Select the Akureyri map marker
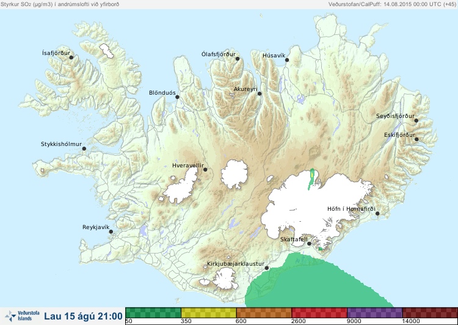The width and height of the screenshot is (458, 325). 260,93
